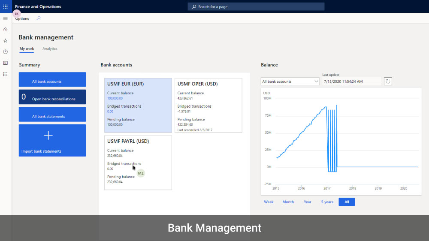Click the JK user avatar
Screen dimensions: 429x241
pos(17,14)
